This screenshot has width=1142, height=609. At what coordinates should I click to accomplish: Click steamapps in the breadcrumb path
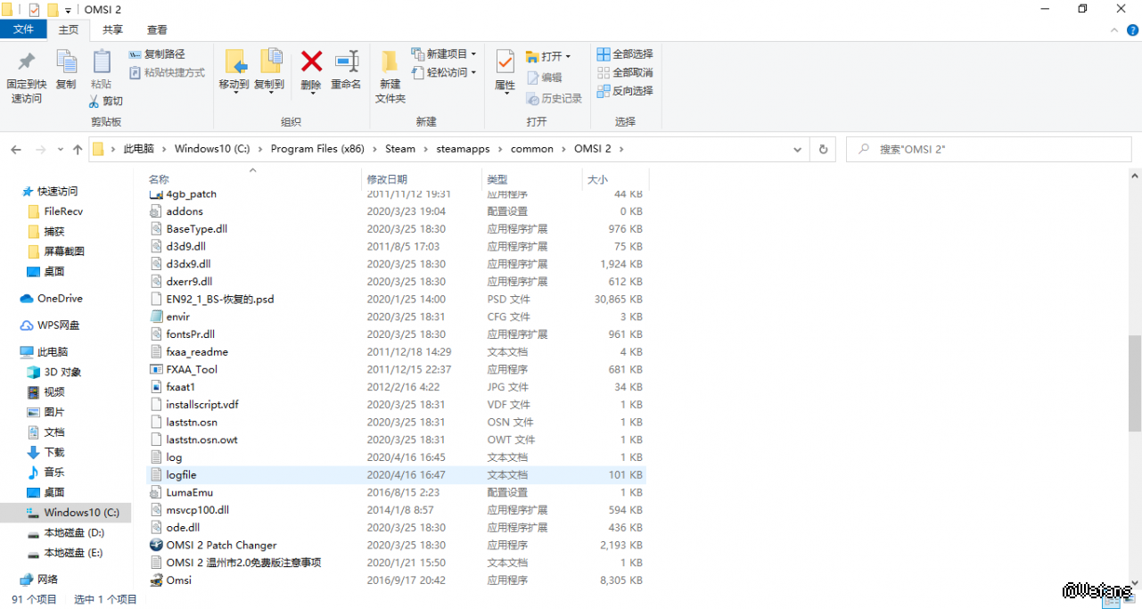tap(463, 149)
